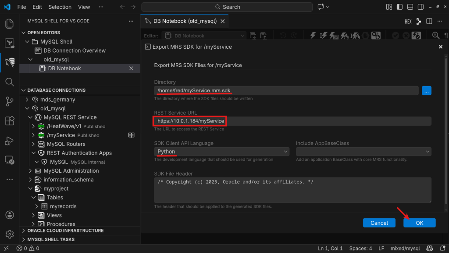
Task: Open the Include AppBaseClass dropdown
Action: tap(363, 152)
